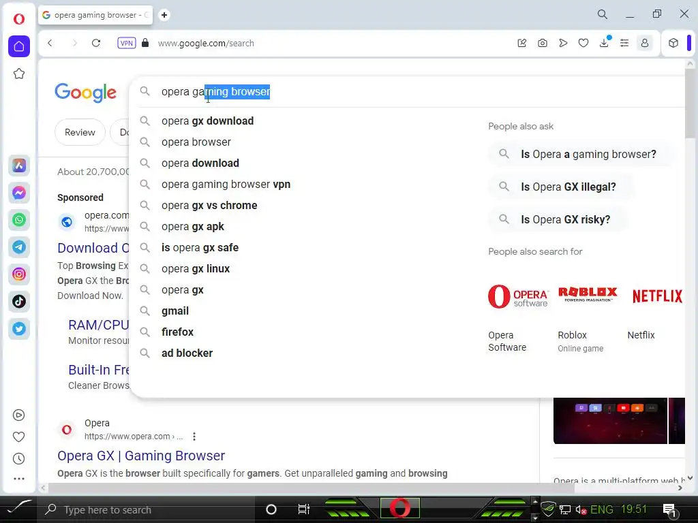Screen dimensions: 698x523
Task: Open Messenger in the sidebar
Action: [18, 193]
